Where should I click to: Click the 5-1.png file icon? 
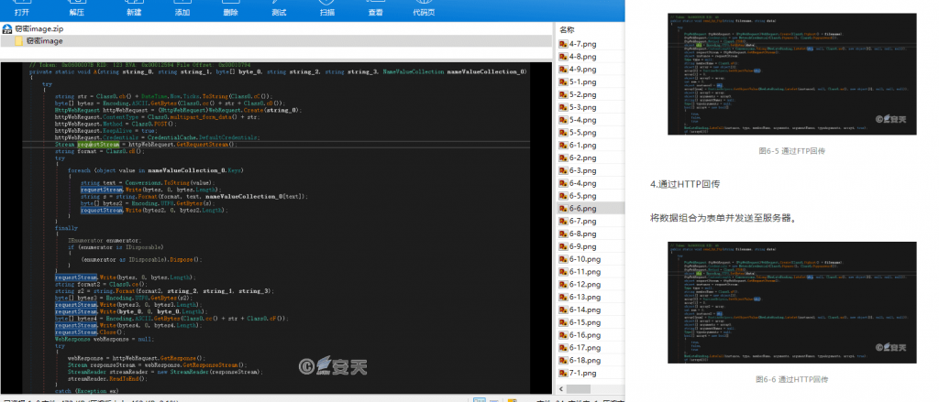tap(562, 81)
